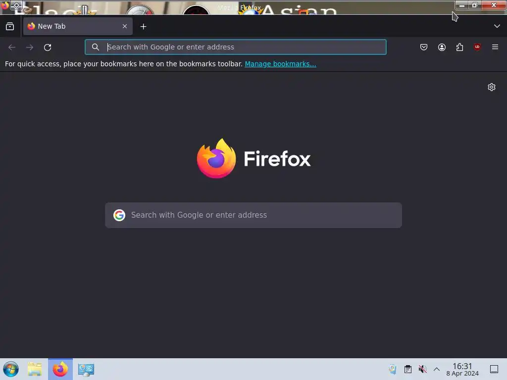
Task: Switch to the New Tab tab
Action: pyautogui.click(x=78, y=26)
